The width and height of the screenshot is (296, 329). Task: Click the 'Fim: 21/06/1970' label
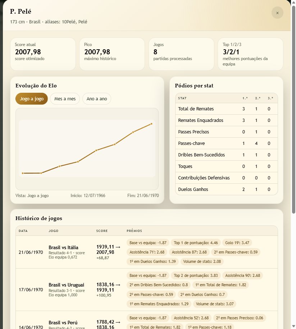[143, 196]
